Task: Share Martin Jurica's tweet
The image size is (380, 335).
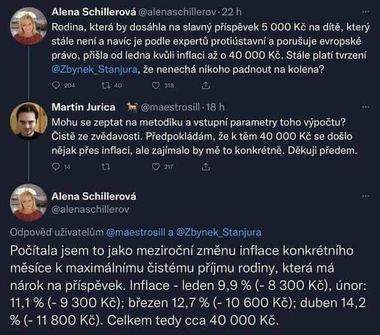Action: tap(205, 167)
